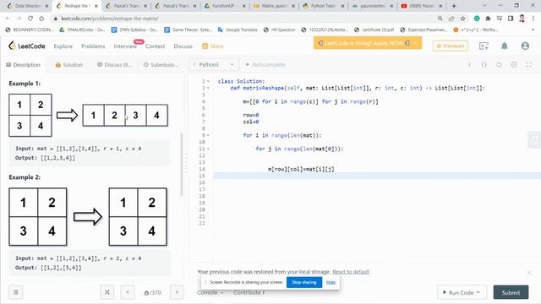Bookmark this page with the star icon
This screenshot has height=304, width=541.
coord(462,19)
